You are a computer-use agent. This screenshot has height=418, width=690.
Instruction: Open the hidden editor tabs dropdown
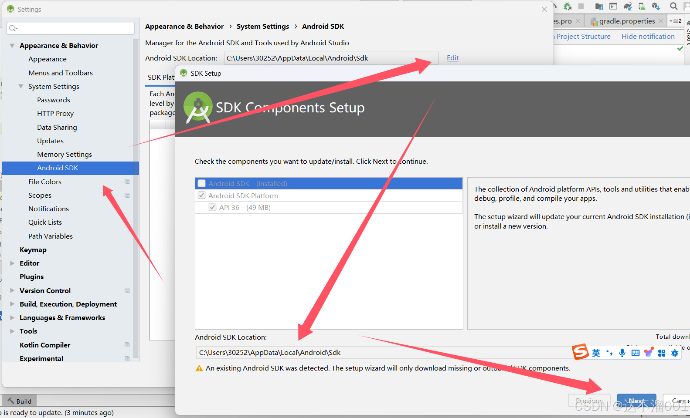point(676,20)
